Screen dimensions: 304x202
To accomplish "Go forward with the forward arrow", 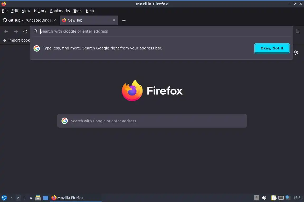I will tap(16, 31).
